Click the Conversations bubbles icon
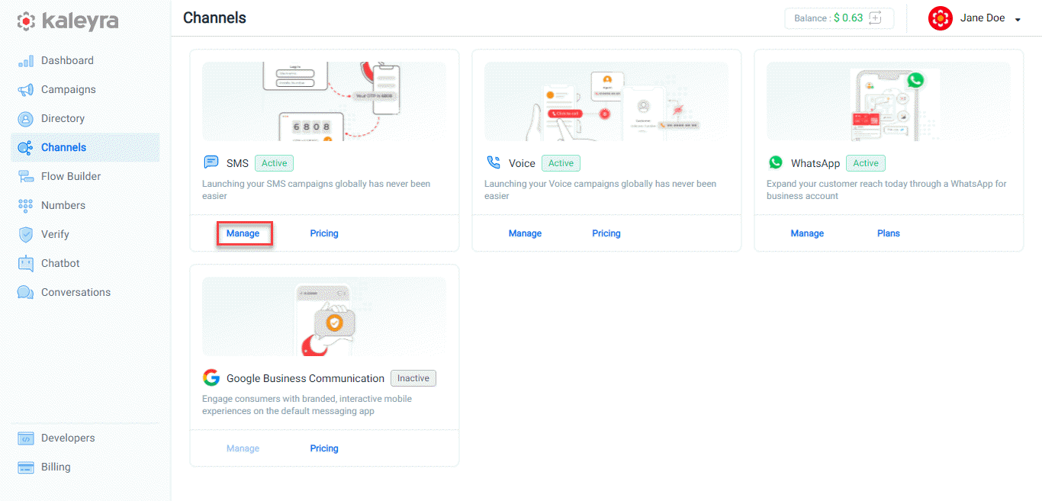This screenshot has width=1042, height=501. tap(26, 293)
